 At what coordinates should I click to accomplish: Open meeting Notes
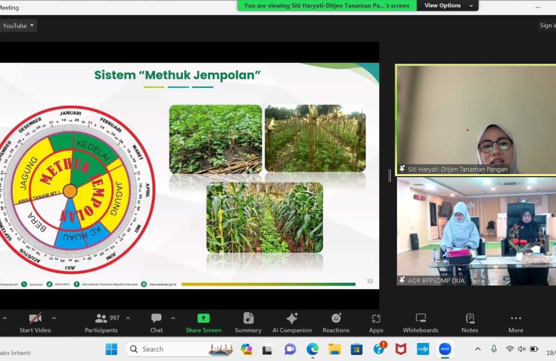pos(469,323)
